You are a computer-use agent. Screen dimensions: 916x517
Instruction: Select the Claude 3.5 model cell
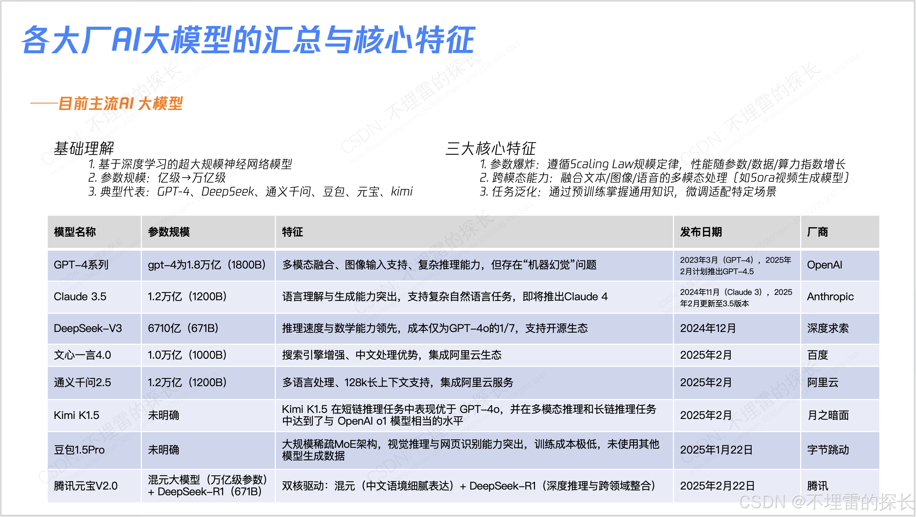coord(80,297)
